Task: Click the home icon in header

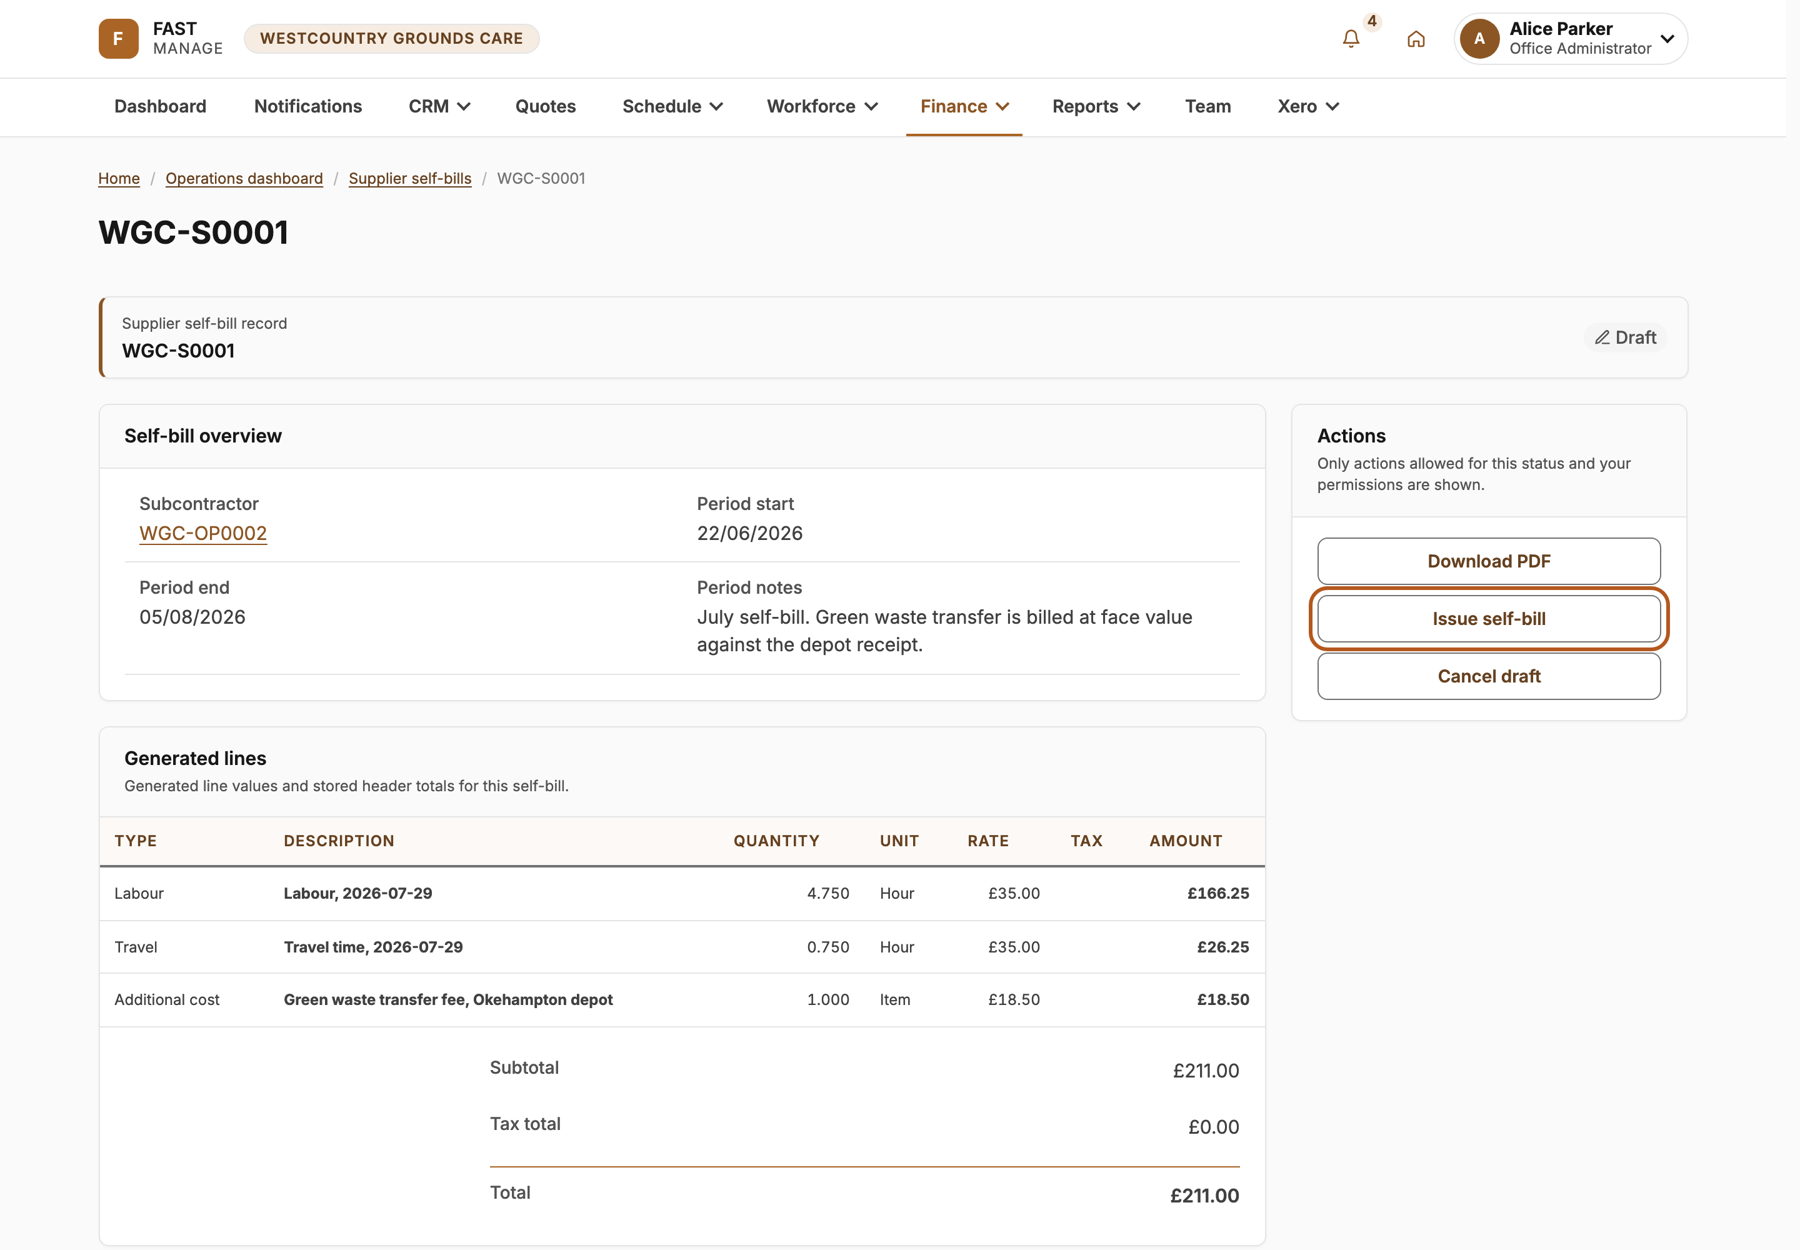Action: 1416,38
